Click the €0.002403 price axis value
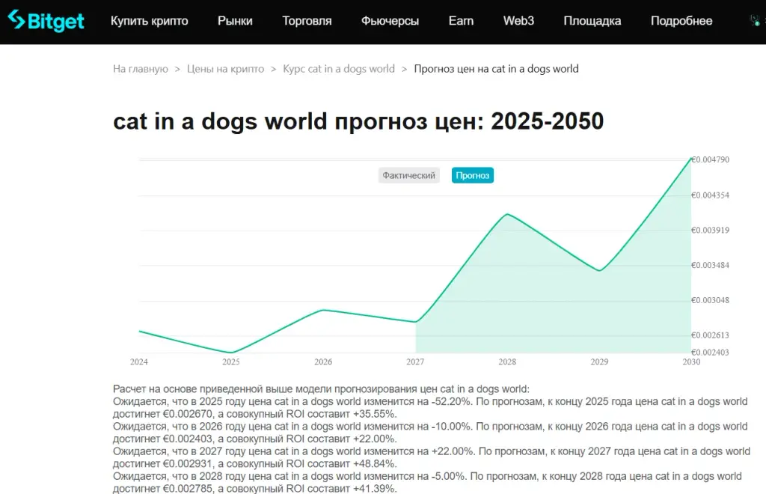Viewport: 766px width, 494px height. tap(711, 353)
